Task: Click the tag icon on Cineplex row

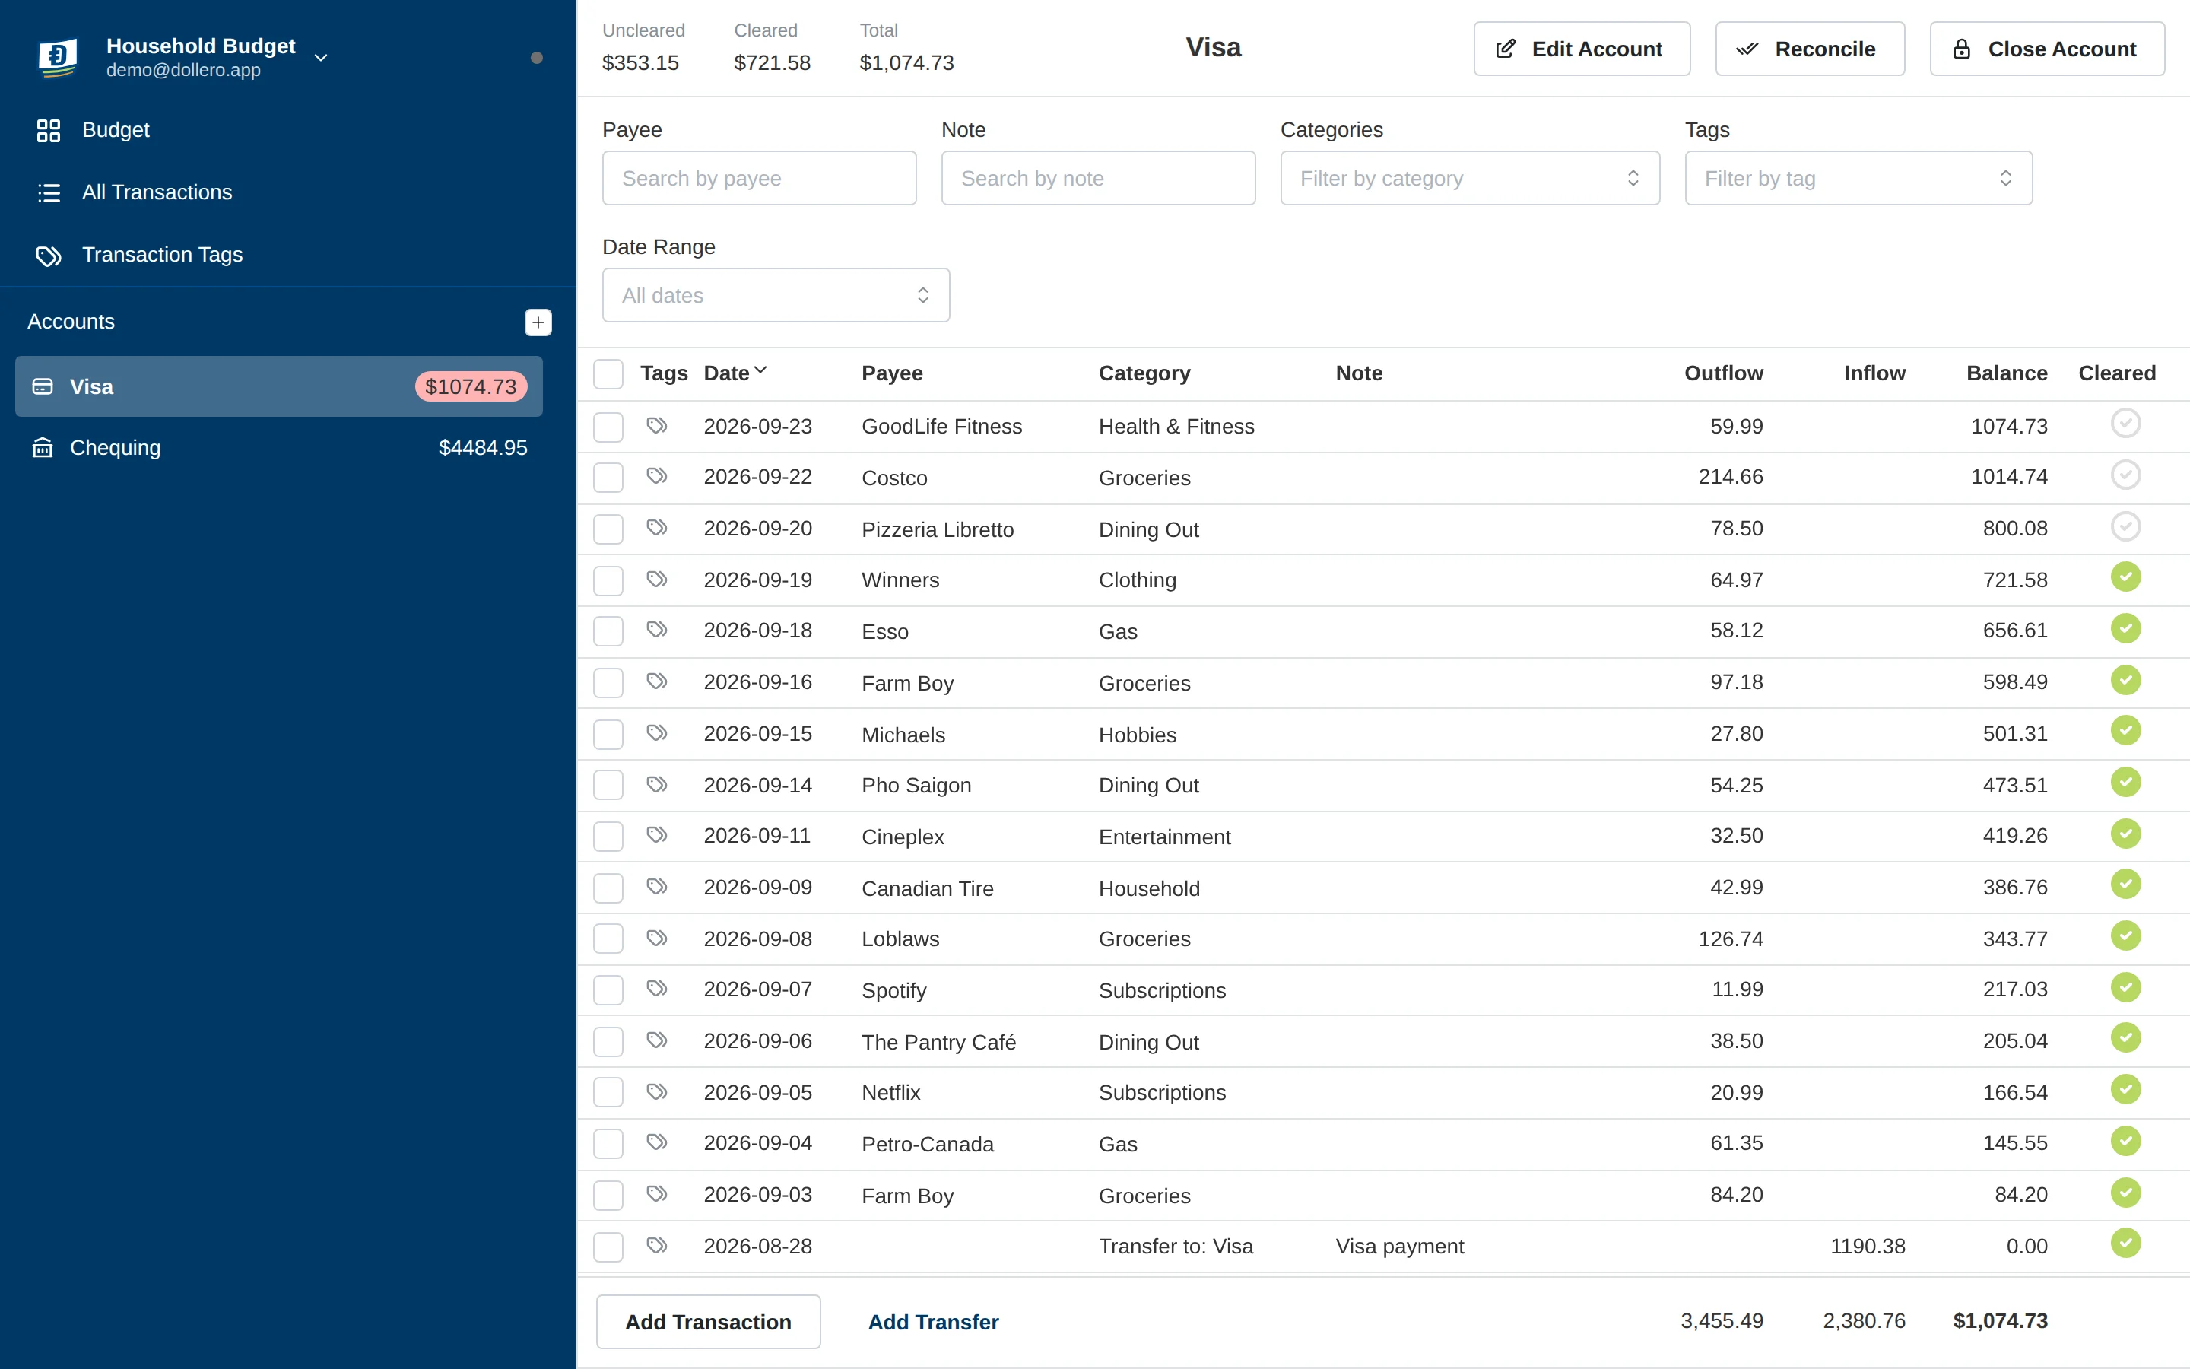Action: point(657,835)
